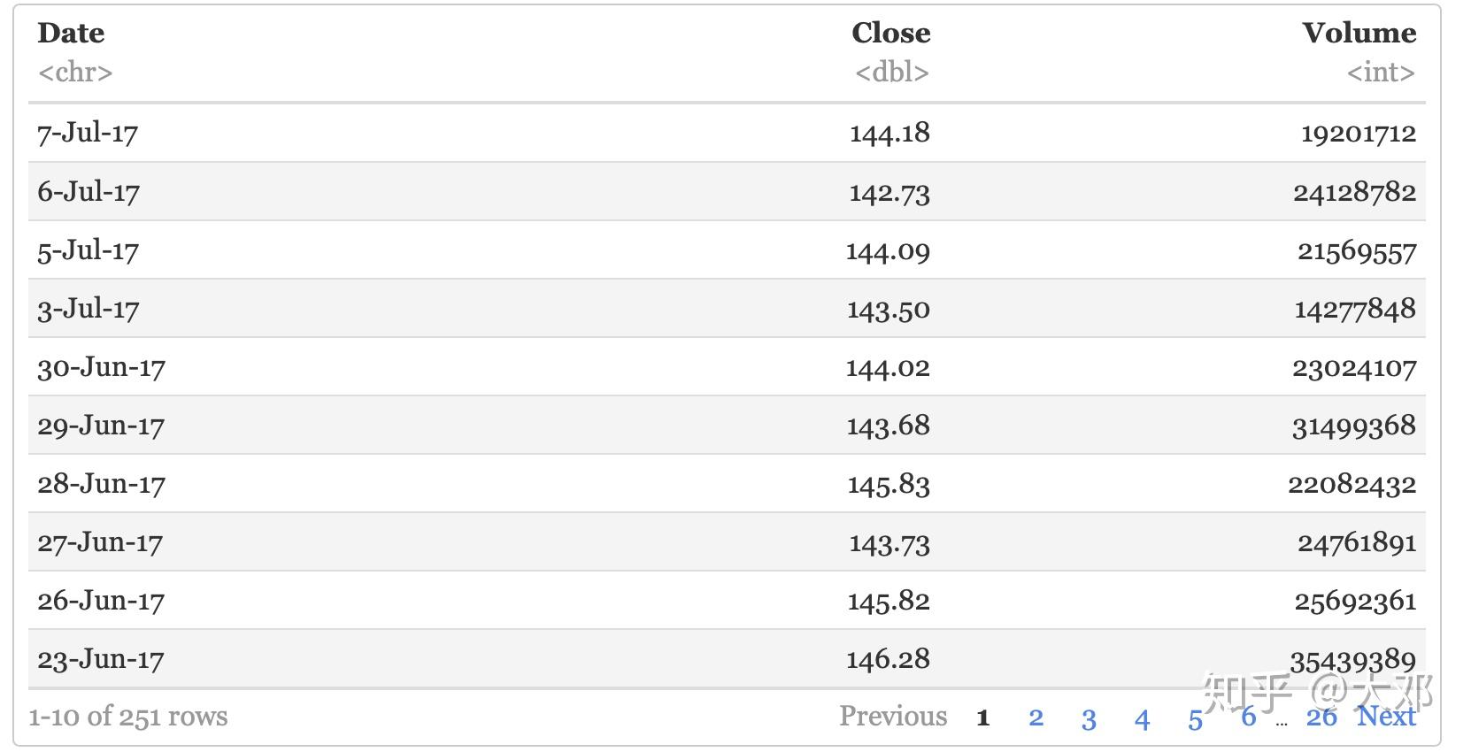Go to page 2 of results
1471x752 pixels.
[x=1036, y=717]
